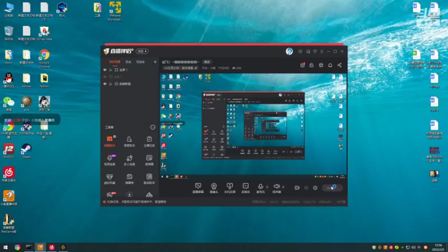This screenshot has width=448, height=252.
Task: Open Chrome from the taskbar
Action: click(x=17, y=247)
